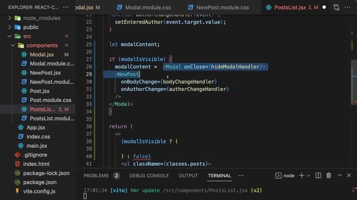Open Explorer panel more actions menu

point(66,7)
